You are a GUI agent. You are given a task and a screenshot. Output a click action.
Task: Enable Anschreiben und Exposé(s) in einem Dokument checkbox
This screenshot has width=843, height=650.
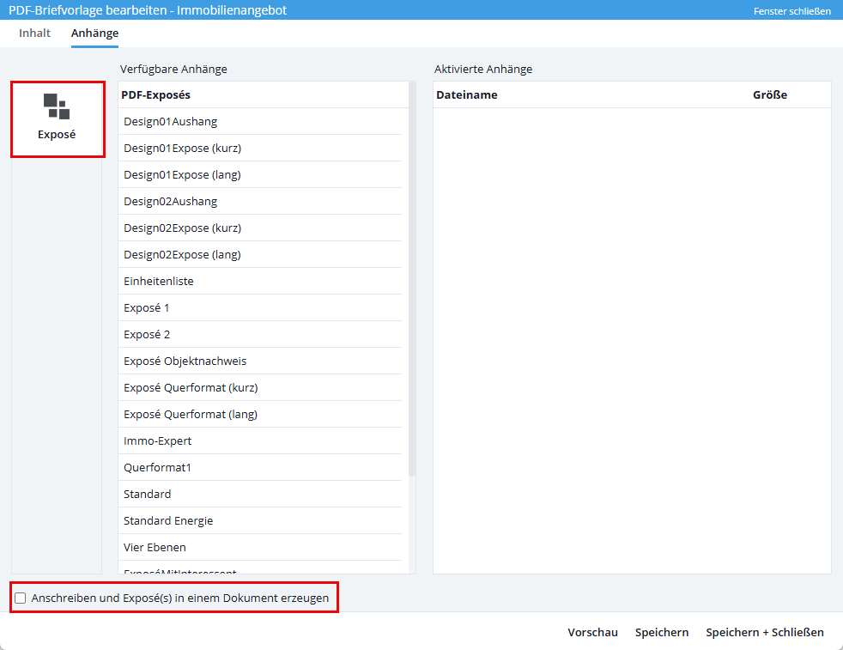click(x=21, y=598)
